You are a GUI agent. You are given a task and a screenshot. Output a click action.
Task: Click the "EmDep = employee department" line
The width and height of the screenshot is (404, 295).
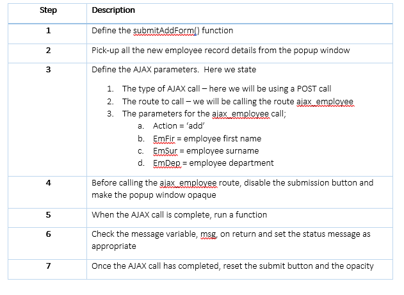pyautogui.click(x=213, y=163)
